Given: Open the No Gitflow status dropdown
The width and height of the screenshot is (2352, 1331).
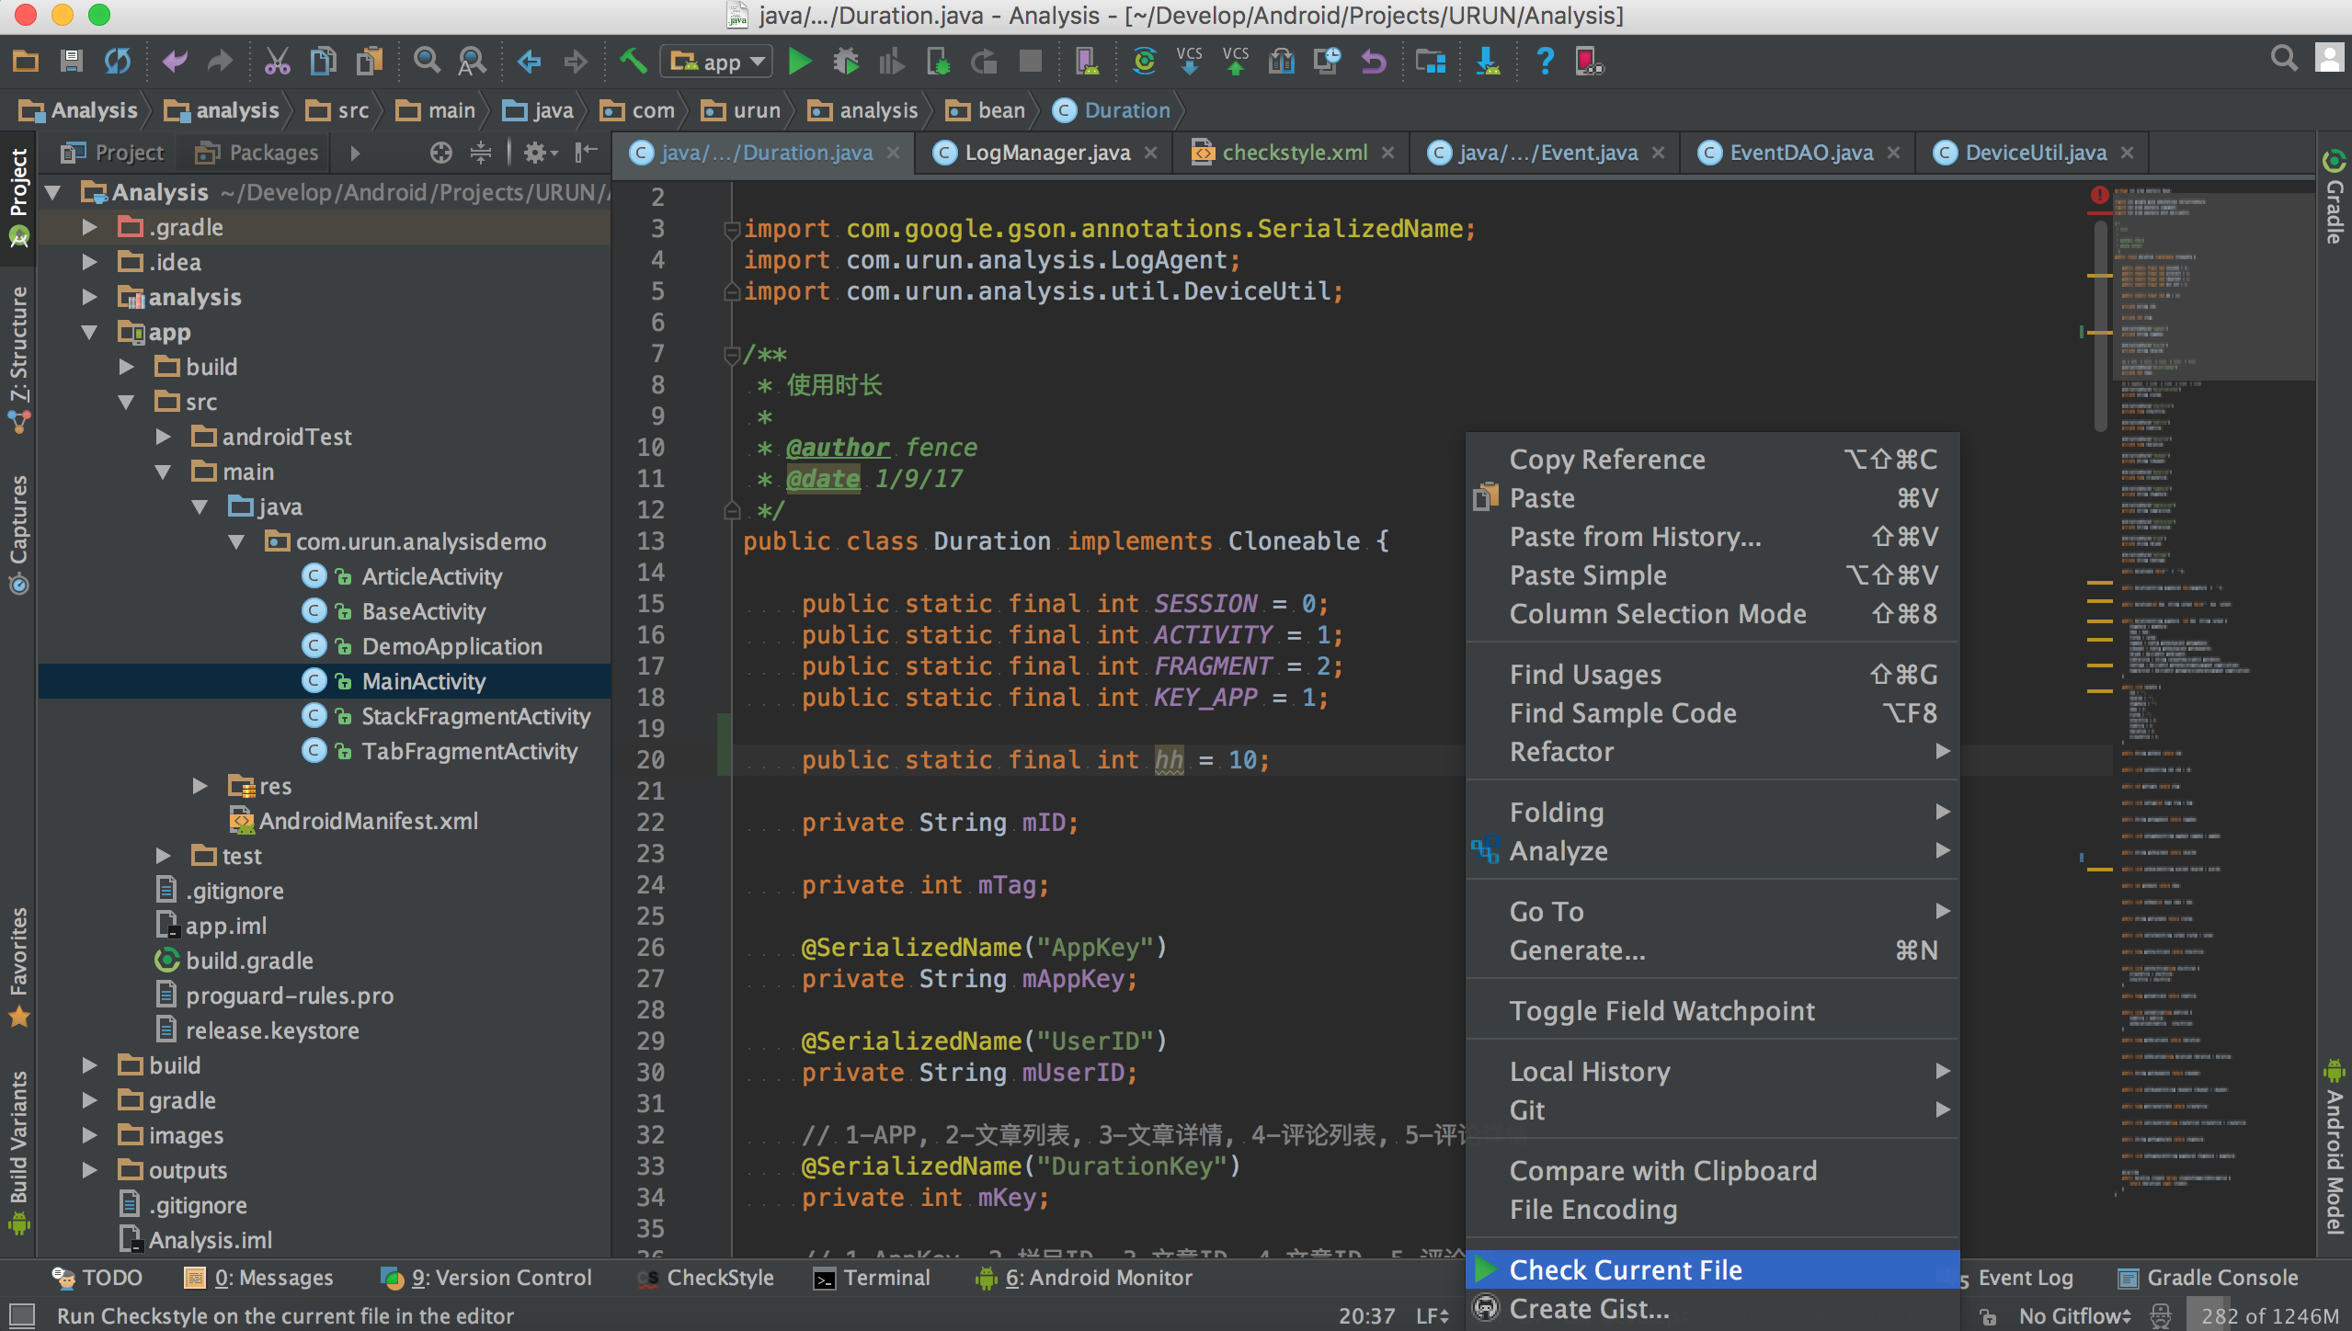Looking at the screenshot, I should pos(2075,1316).
